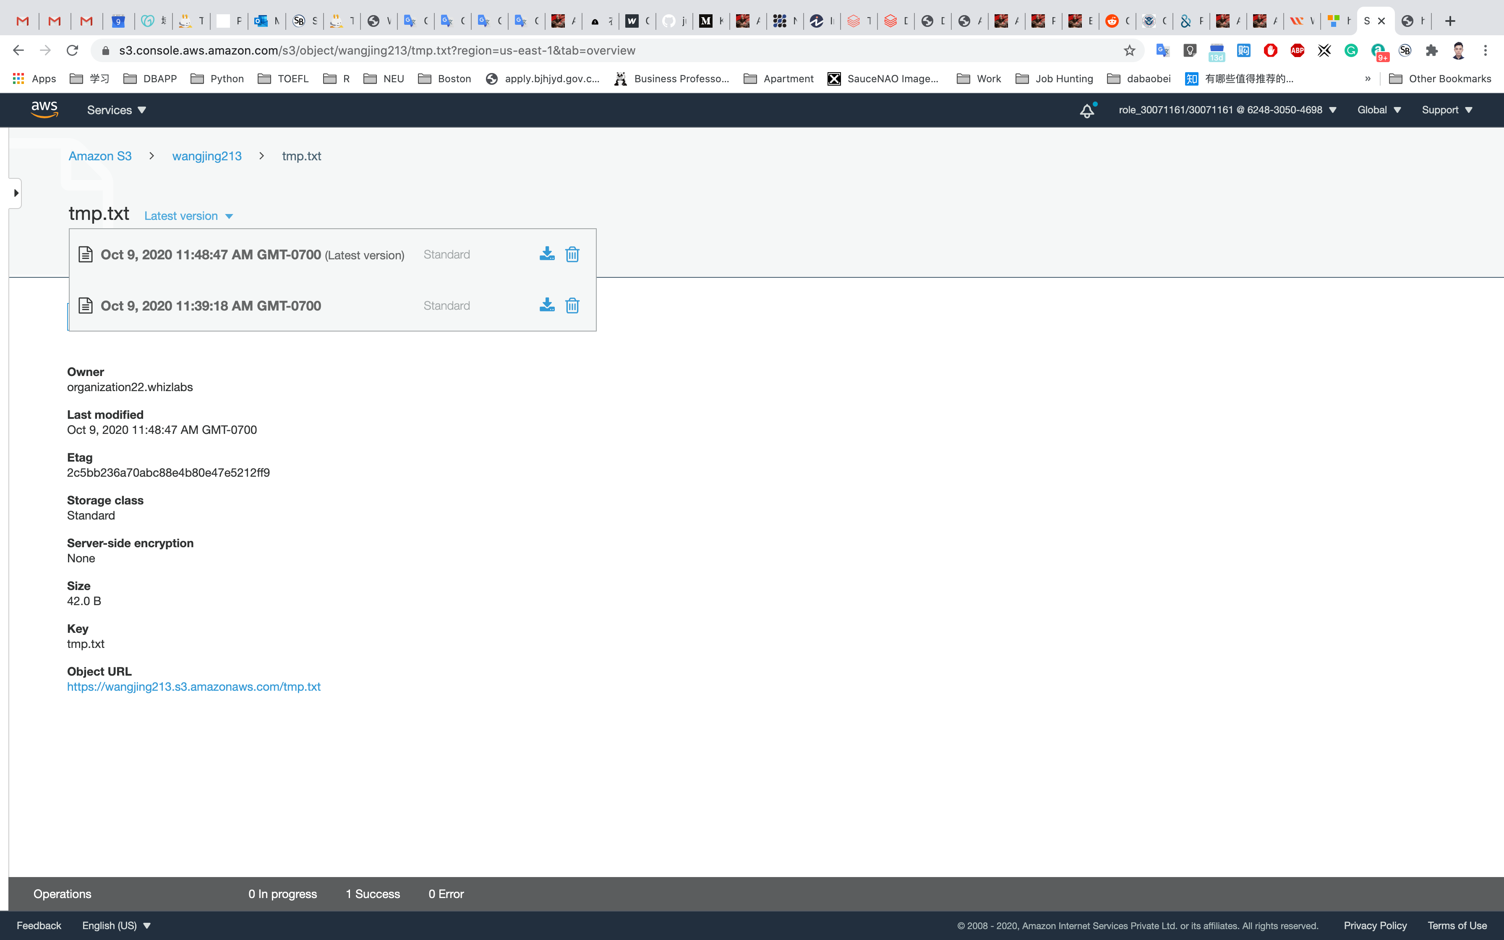
Task: Download the 11:39:18 AM older version
Action: pos(546,305)
